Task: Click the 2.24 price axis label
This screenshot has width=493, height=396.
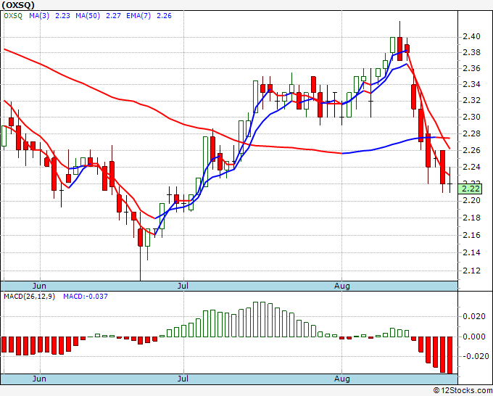Action: pos(472,167)
